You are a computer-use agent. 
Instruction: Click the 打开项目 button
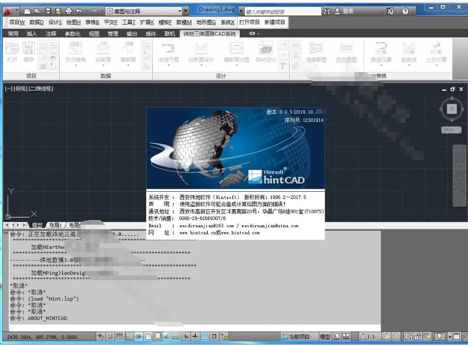coord(249,23)
